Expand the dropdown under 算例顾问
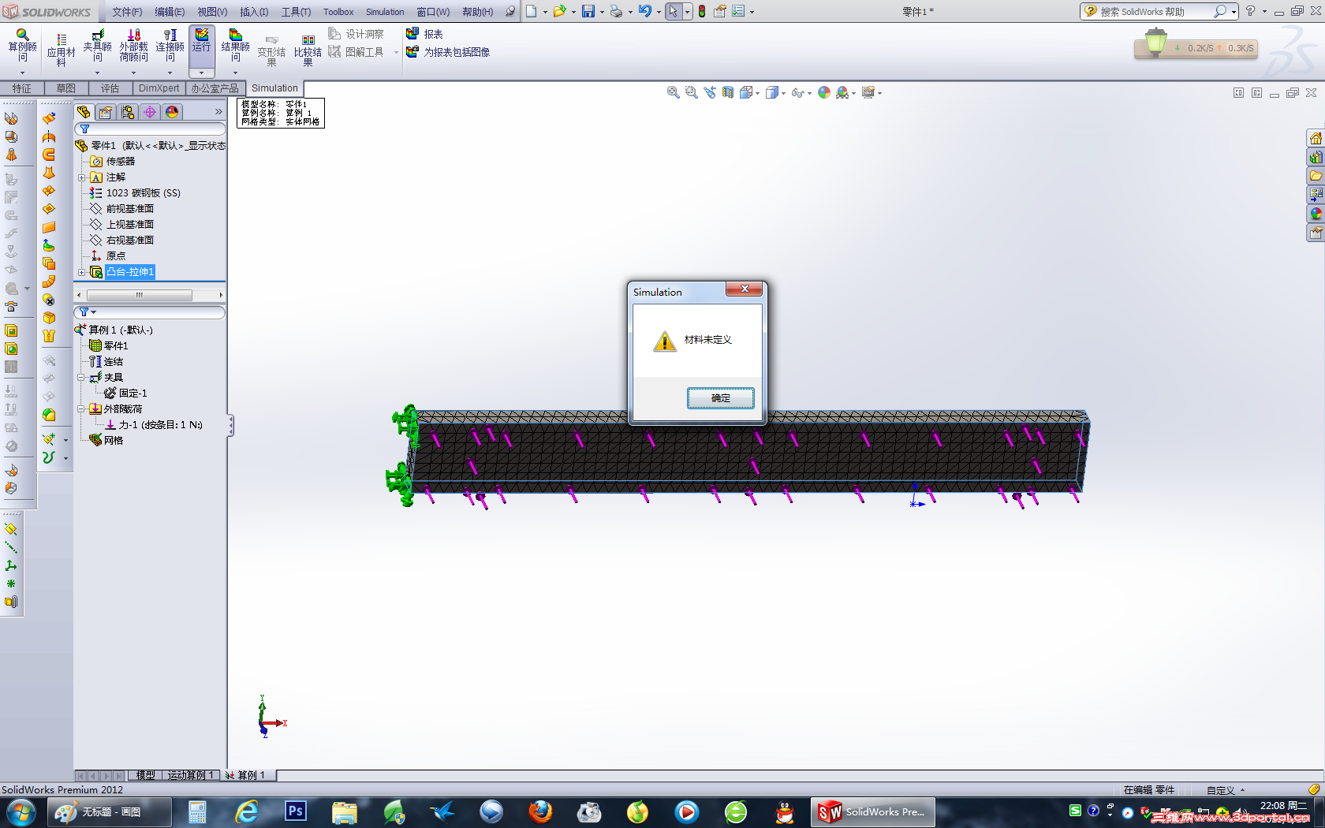Image resolution: width=1325 pixels, height=828 pixels. click(x=22, y=73)
